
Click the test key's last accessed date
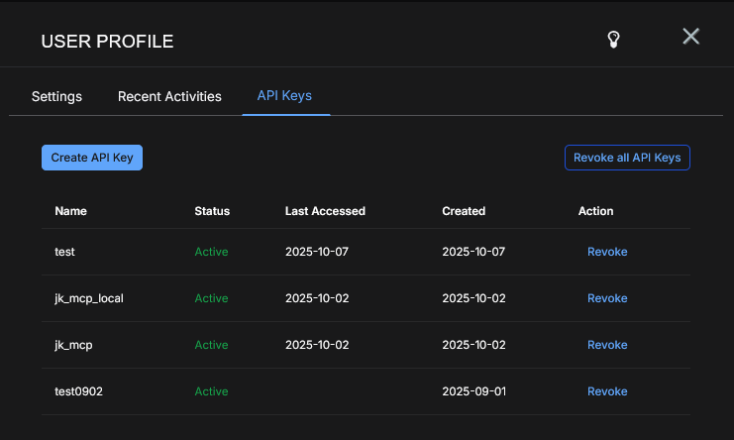316,252
